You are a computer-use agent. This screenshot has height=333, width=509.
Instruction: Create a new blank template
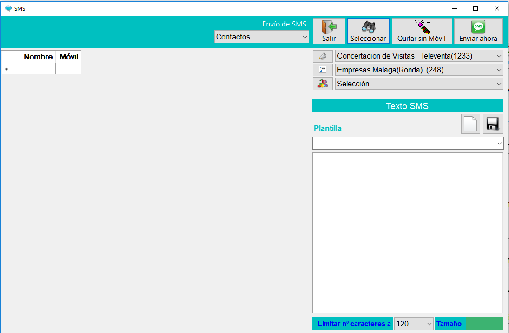pos(470,124)
